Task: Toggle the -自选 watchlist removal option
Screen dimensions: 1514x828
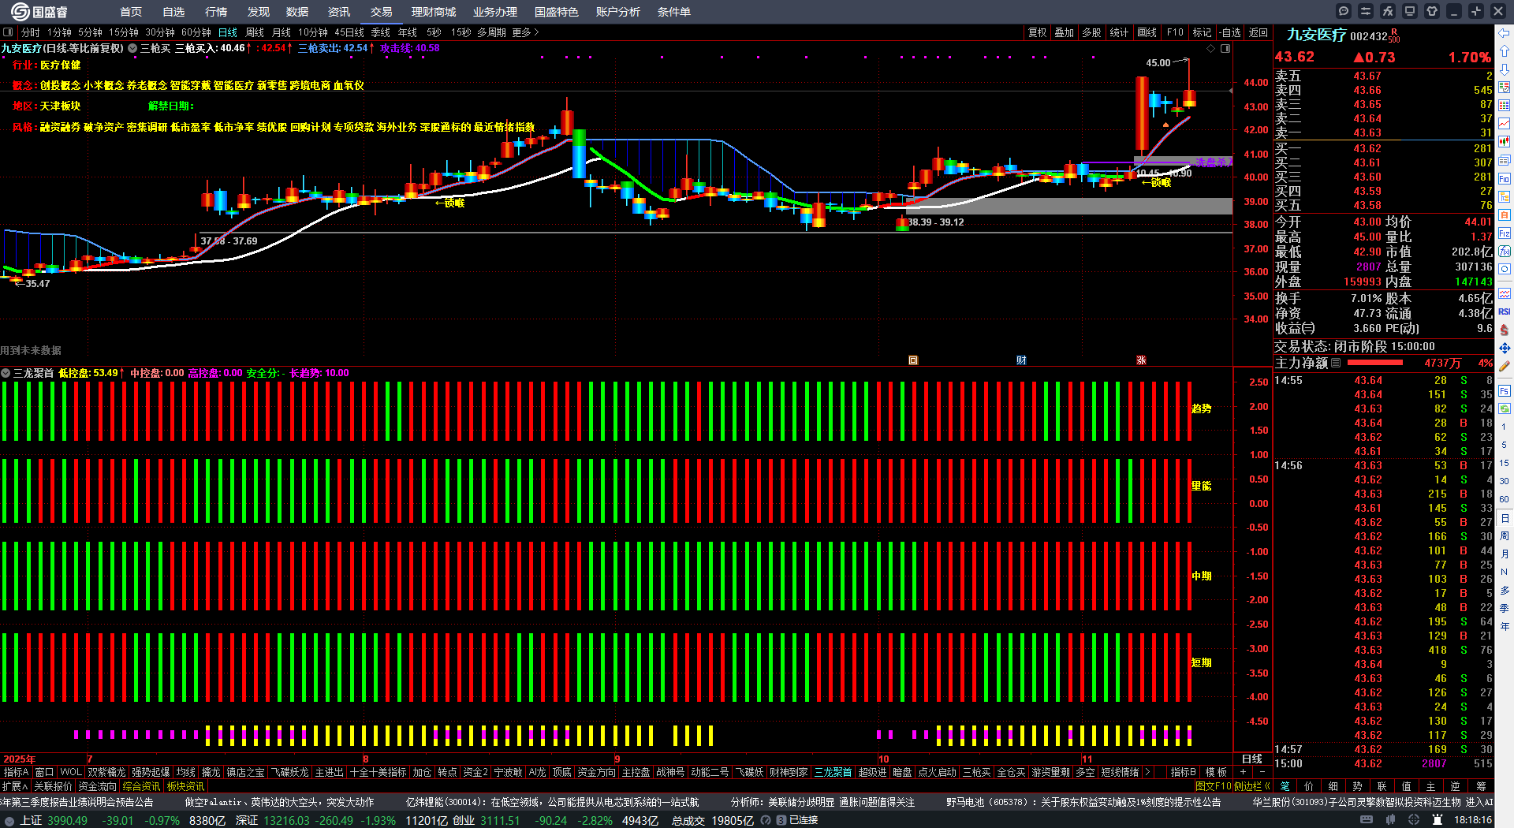Action: [1230, 32]
